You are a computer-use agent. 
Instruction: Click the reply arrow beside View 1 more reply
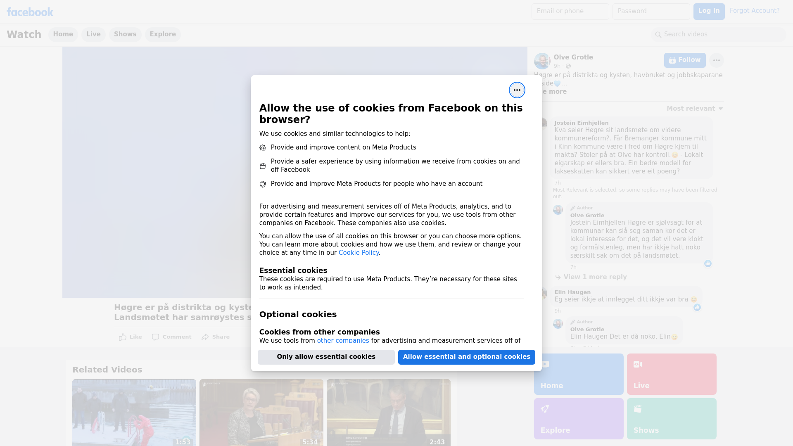tap(558, 277)
